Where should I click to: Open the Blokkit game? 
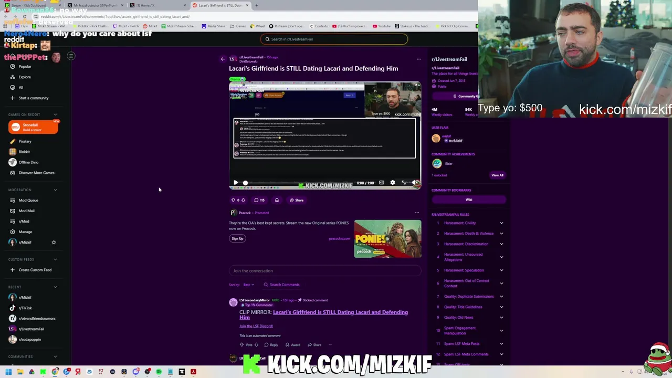24,152
